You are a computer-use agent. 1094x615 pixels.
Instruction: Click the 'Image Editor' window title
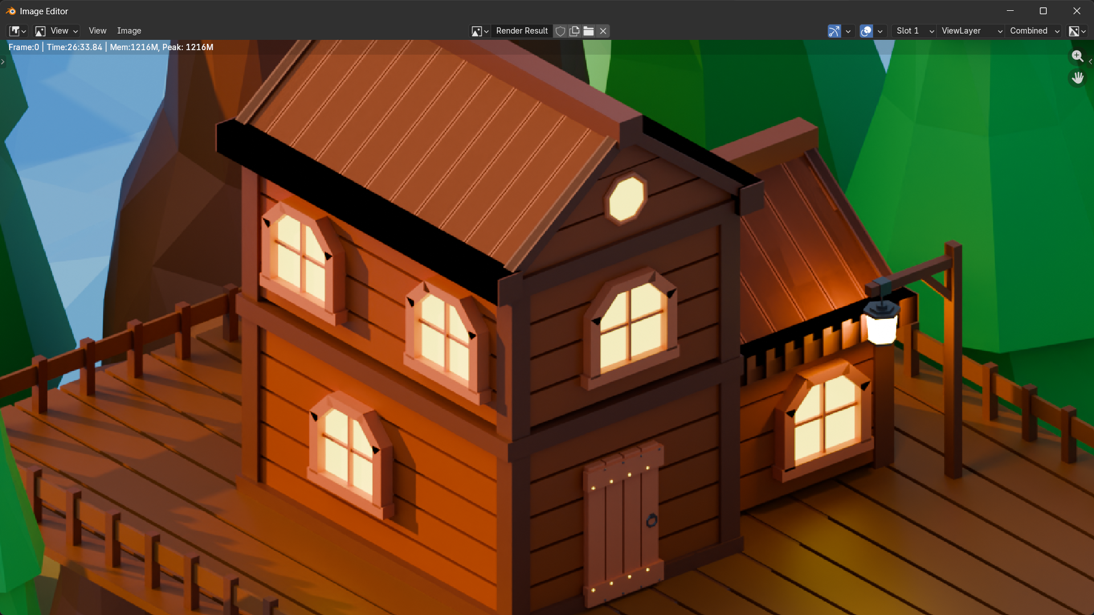point(44,11)
